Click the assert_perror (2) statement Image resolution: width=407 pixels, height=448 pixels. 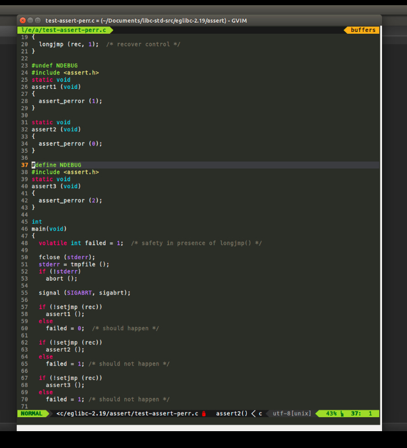tap(70, 200)
